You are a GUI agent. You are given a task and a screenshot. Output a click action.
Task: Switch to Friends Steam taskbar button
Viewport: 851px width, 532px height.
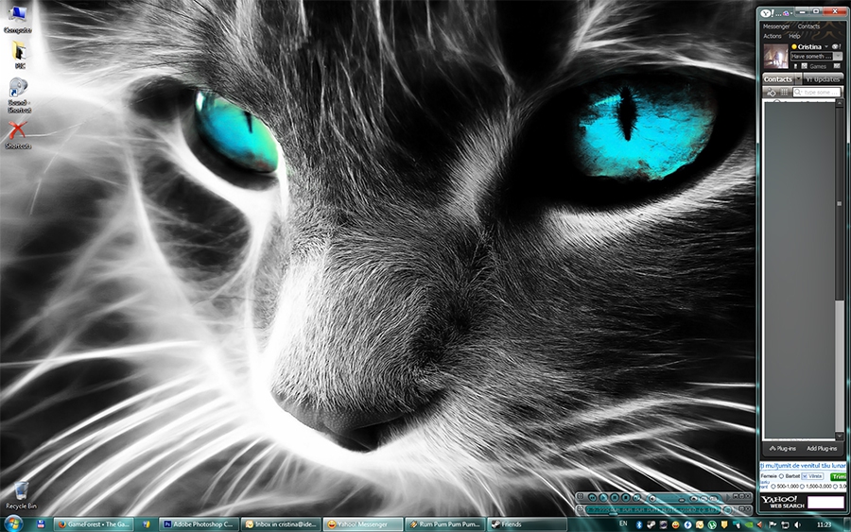tap(527, 524)
